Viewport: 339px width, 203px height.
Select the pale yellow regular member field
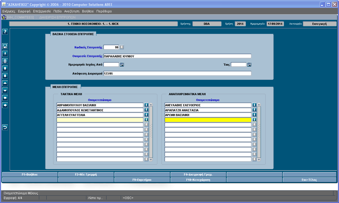coord(100,120)
